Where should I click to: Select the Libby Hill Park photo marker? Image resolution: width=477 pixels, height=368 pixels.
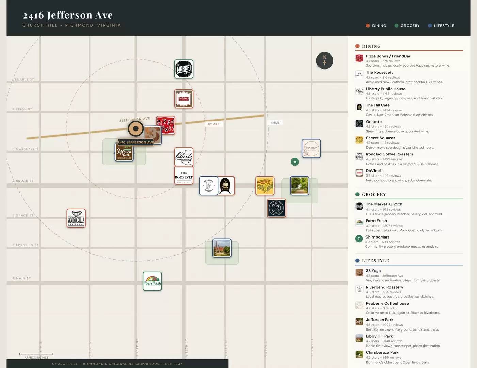point(222,248)
